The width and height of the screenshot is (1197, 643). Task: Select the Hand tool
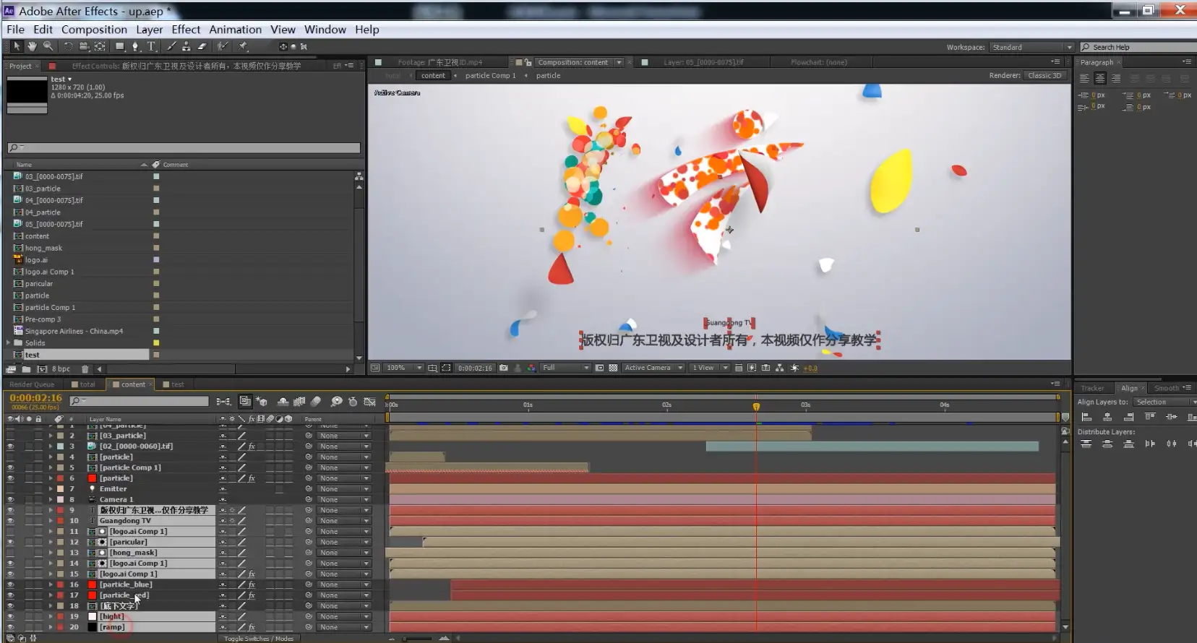tap(33, 46)
